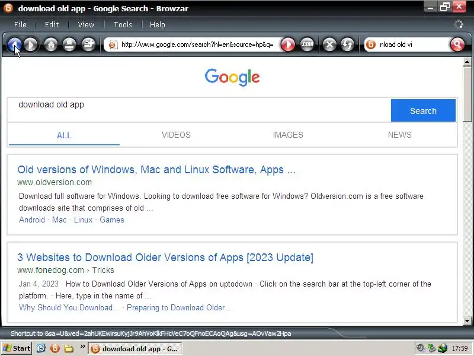Click the scrollbar down arrow
Image resolution: width=474 pixels, height=356 pixels.
tap(467, 321)
